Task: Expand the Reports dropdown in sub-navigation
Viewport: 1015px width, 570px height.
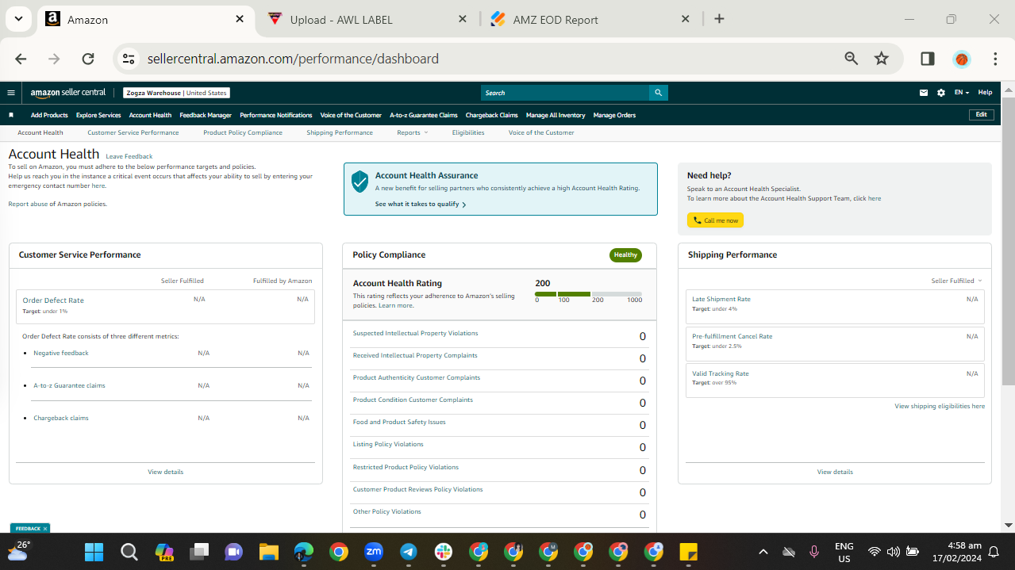Action: (x=412, y=132)
